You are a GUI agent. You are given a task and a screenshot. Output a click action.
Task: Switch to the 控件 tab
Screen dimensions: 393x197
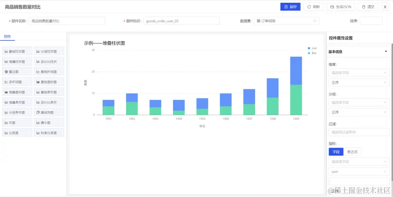[x=7, y=37]
